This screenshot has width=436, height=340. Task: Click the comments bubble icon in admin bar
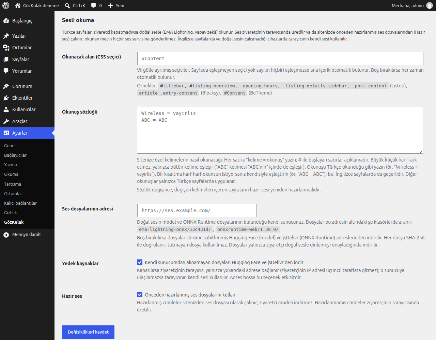point(94,6)
